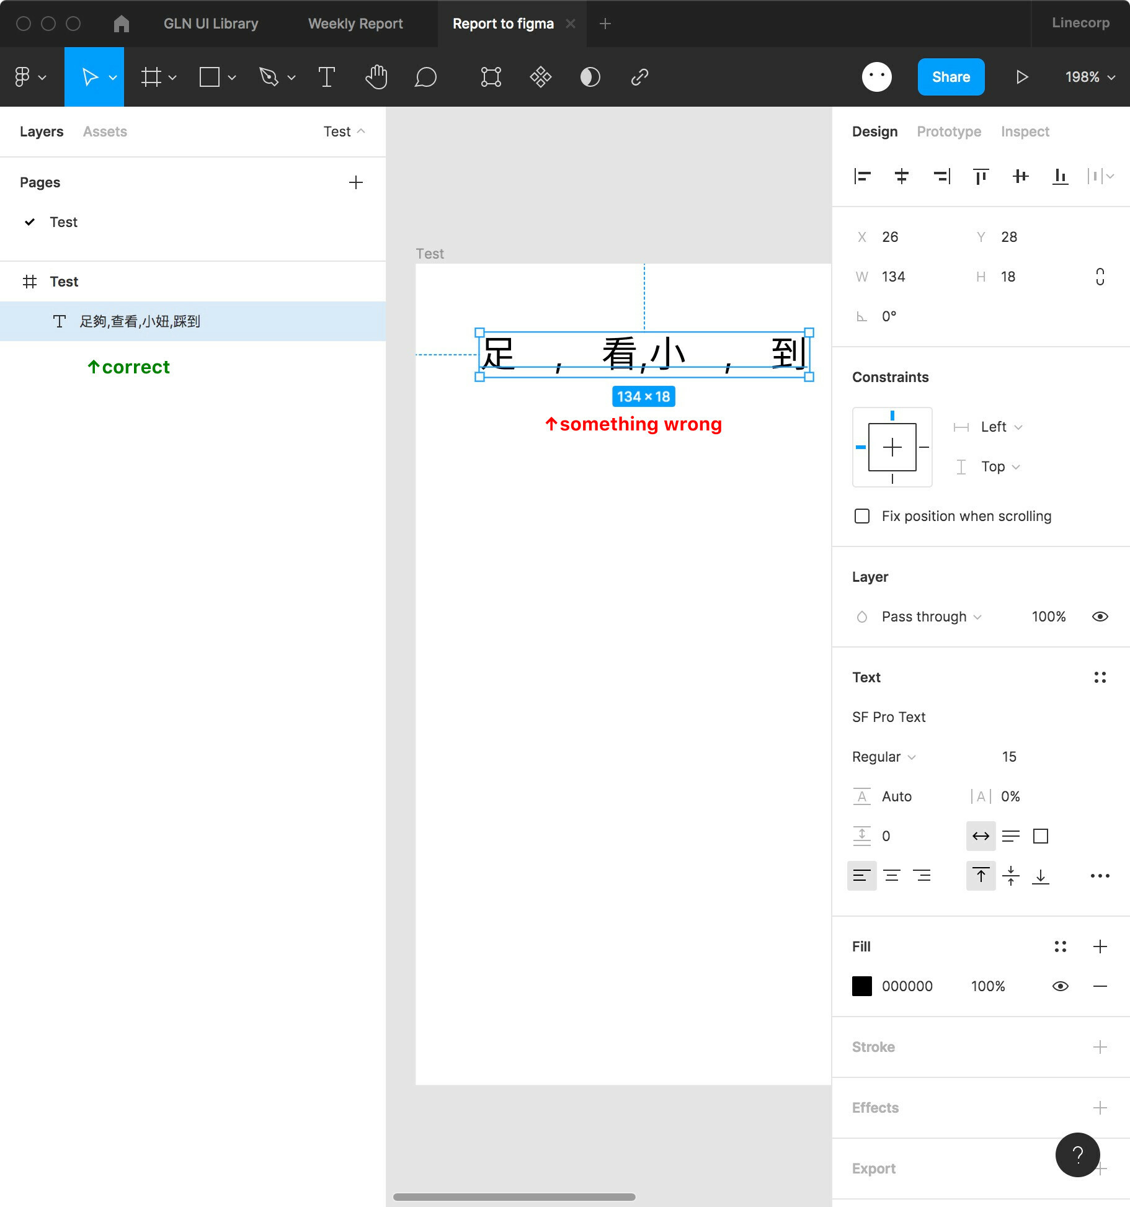Viewport: 1130px width, 1207px height.
Task: Align vertical centers icon
Action: point(1021,177)
